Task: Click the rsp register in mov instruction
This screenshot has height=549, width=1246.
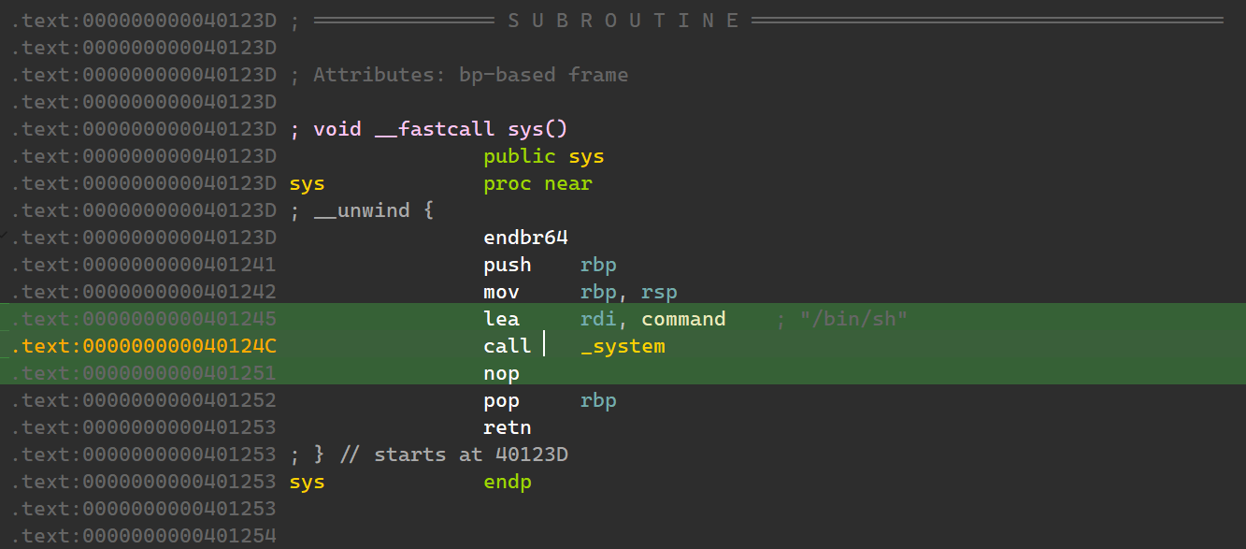Action: coord(659,293)
